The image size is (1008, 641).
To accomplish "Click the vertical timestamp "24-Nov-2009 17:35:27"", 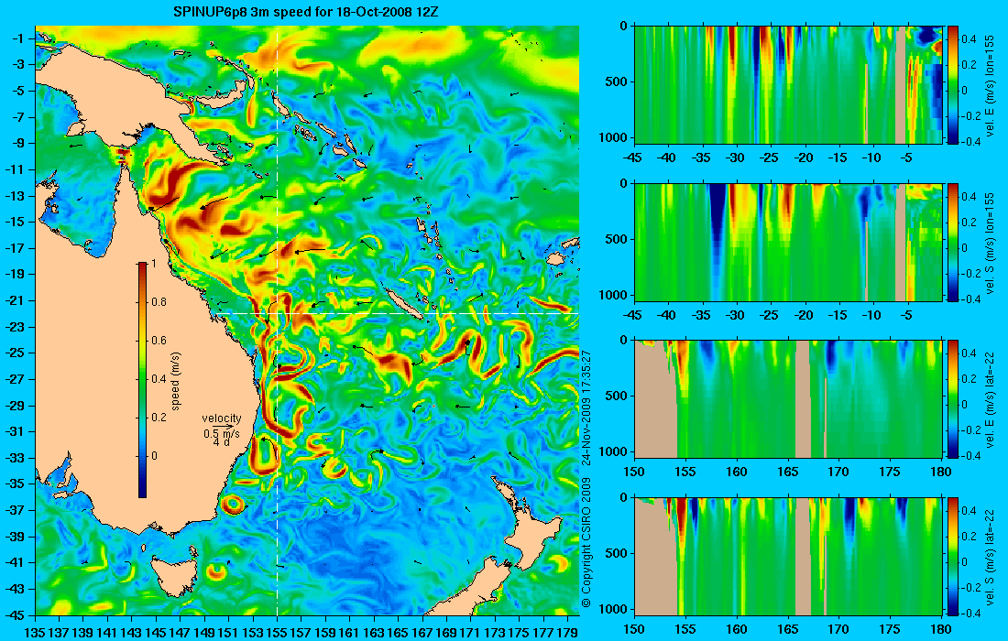I will (x=586, y=407).
